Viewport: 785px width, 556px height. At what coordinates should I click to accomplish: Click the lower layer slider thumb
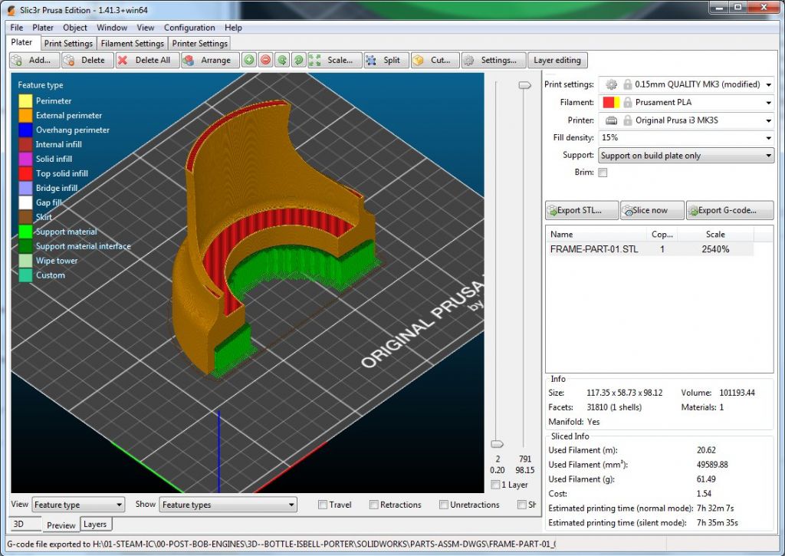(x=497, y=444)
